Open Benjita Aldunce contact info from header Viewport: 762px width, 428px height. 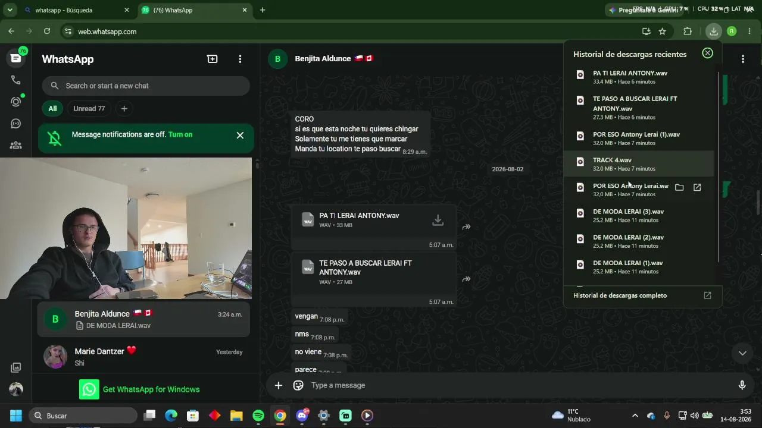[x=323, y=59]
